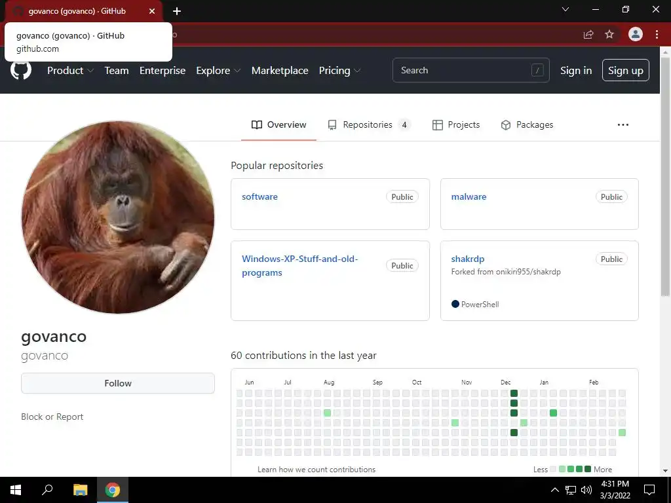Open the profile more options ellipsis
The image size is (671, 503).
[x=623, y=125]
